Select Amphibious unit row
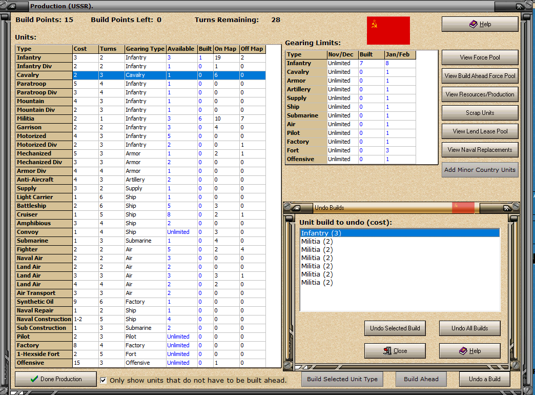 pos(140,223)
